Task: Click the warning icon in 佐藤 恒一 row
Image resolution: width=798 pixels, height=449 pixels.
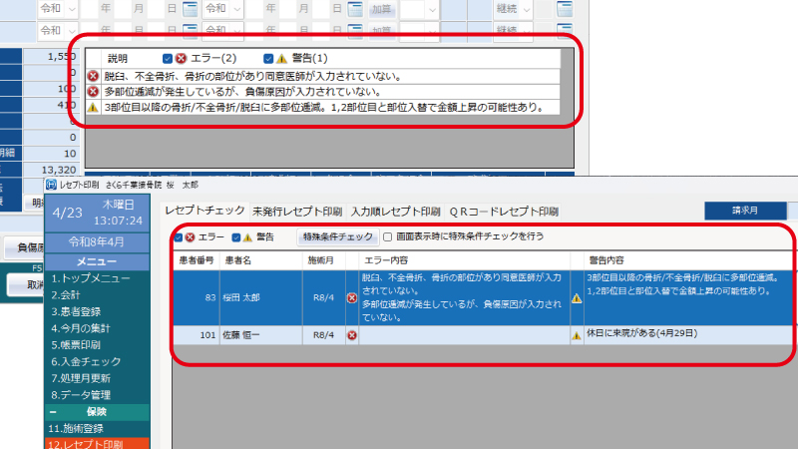Action: pos(577,335)
